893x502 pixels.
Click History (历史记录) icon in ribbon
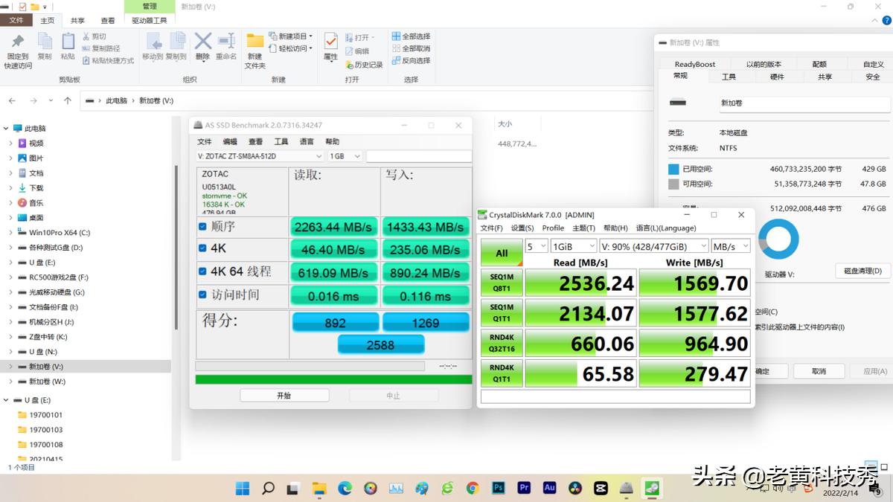coord(349,65)
